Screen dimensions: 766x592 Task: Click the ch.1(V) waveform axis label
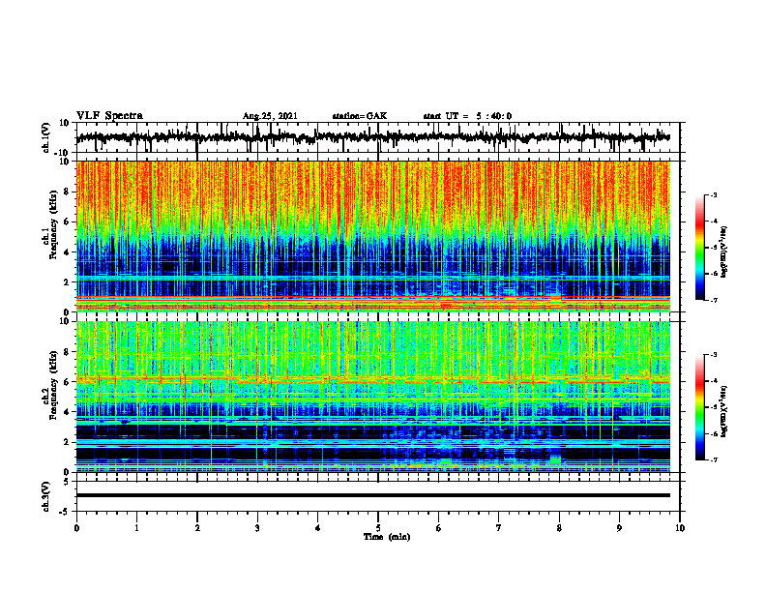pyautogui.click(x=46, y=138)
